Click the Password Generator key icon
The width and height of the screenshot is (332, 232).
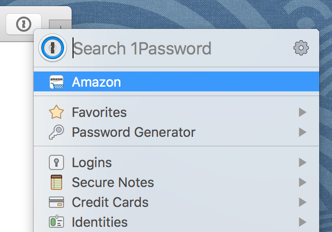pyautogui.click(x=56, y=132)
